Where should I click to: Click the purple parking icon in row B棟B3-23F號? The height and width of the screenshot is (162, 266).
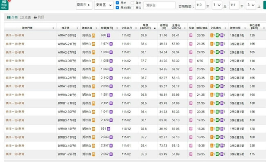click(x=222, y=78)
